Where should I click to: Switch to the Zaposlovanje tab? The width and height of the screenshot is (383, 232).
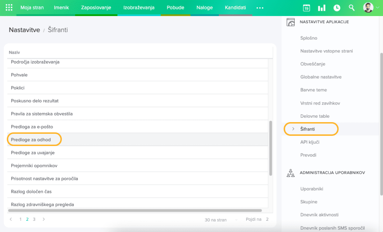96,7
